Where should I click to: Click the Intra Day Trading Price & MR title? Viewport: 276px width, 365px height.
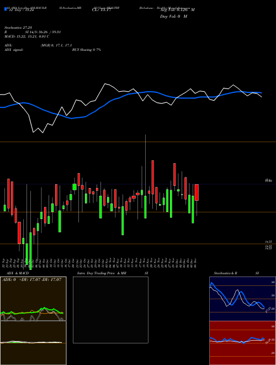coord(102,273)
